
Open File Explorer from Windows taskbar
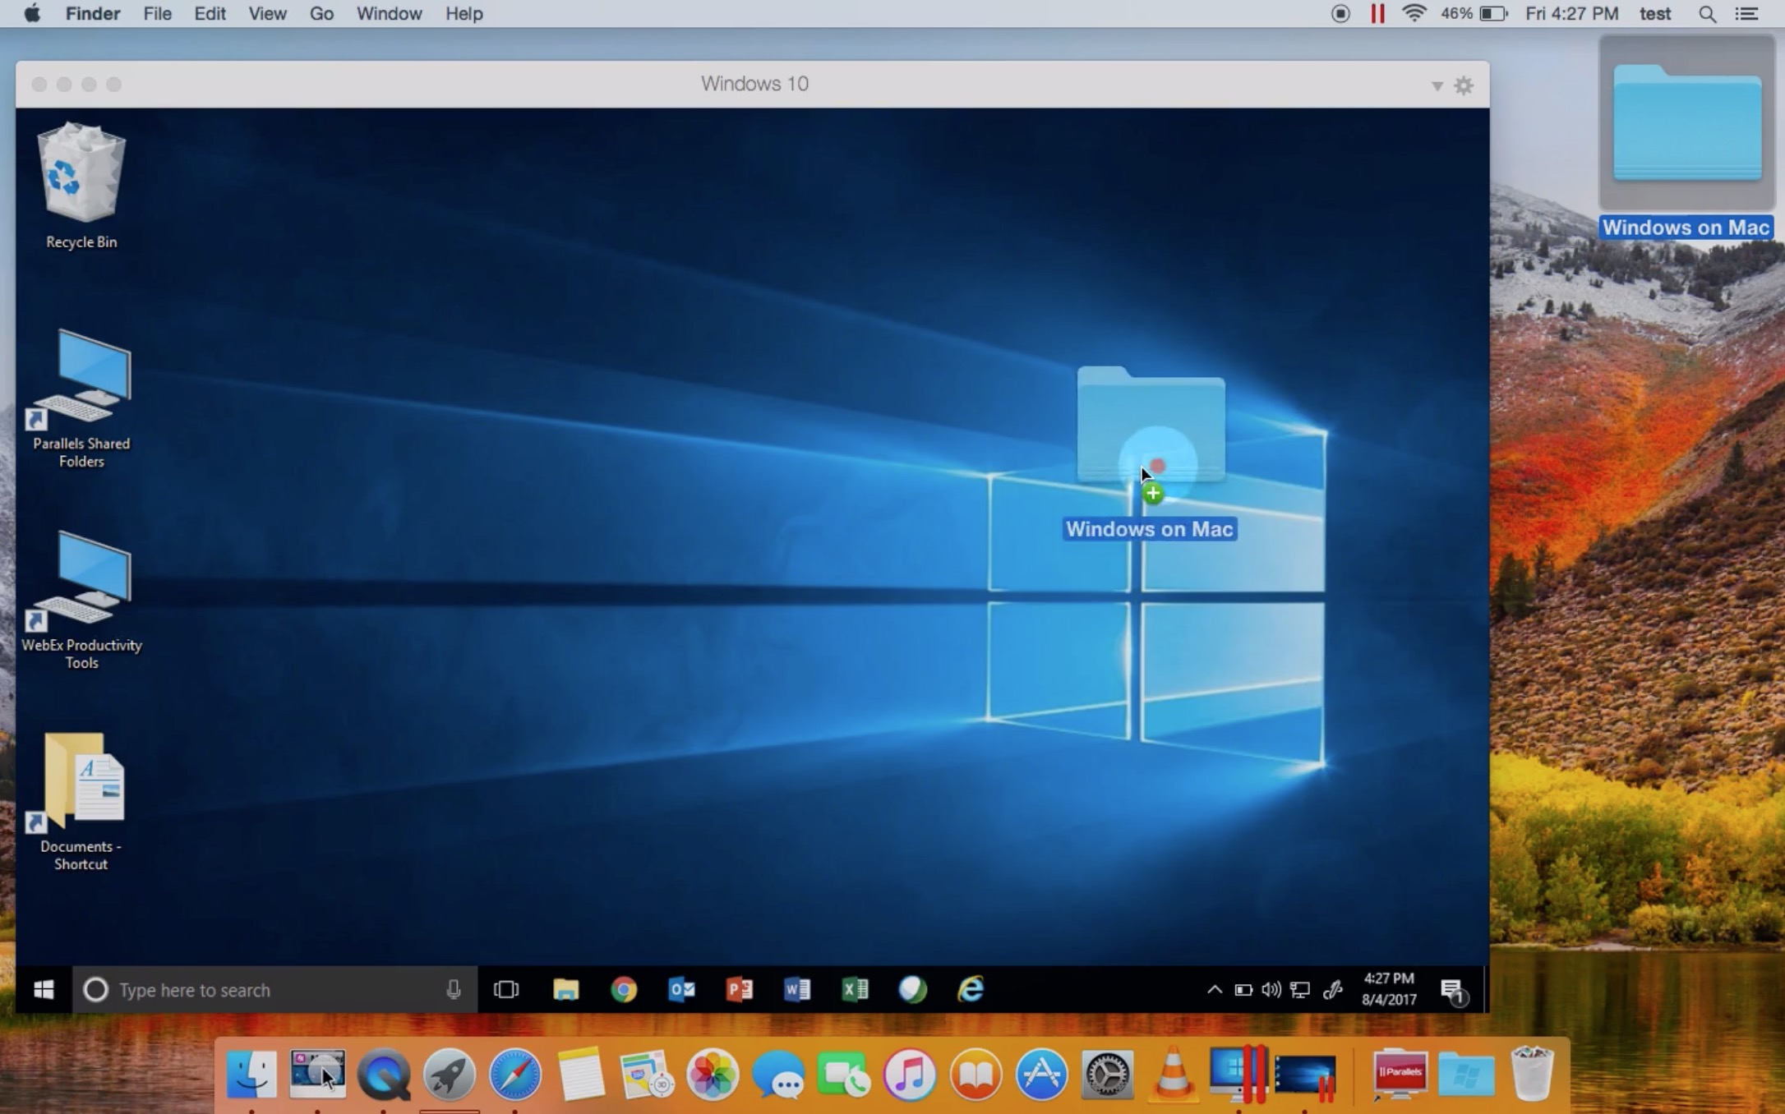565,989
